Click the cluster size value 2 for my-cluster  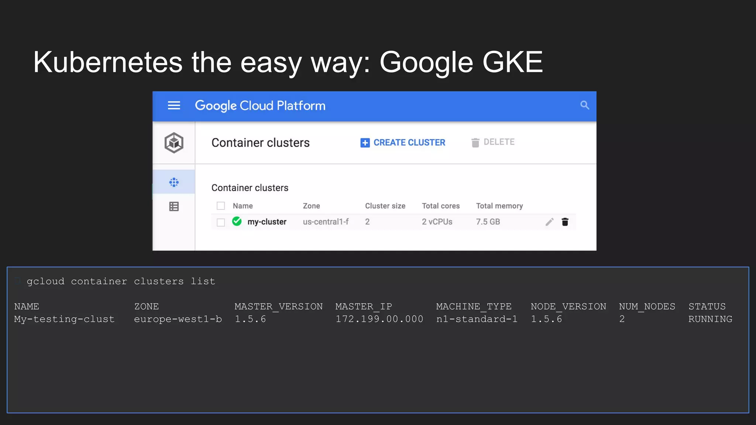point(367,222)
